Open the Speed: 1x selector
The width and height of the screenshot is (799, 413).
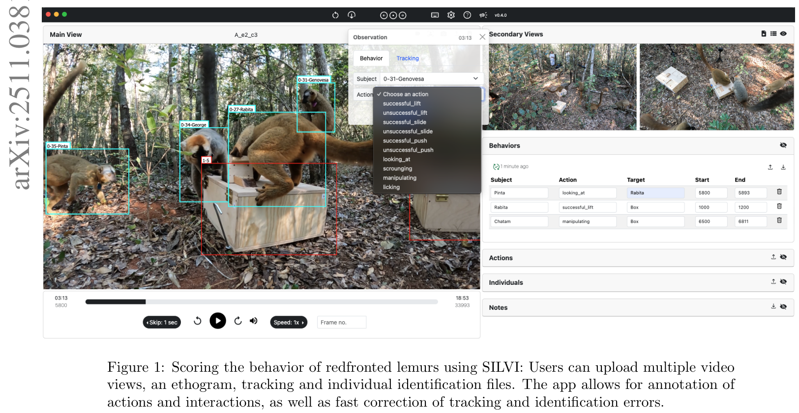[x=289, y=323]
